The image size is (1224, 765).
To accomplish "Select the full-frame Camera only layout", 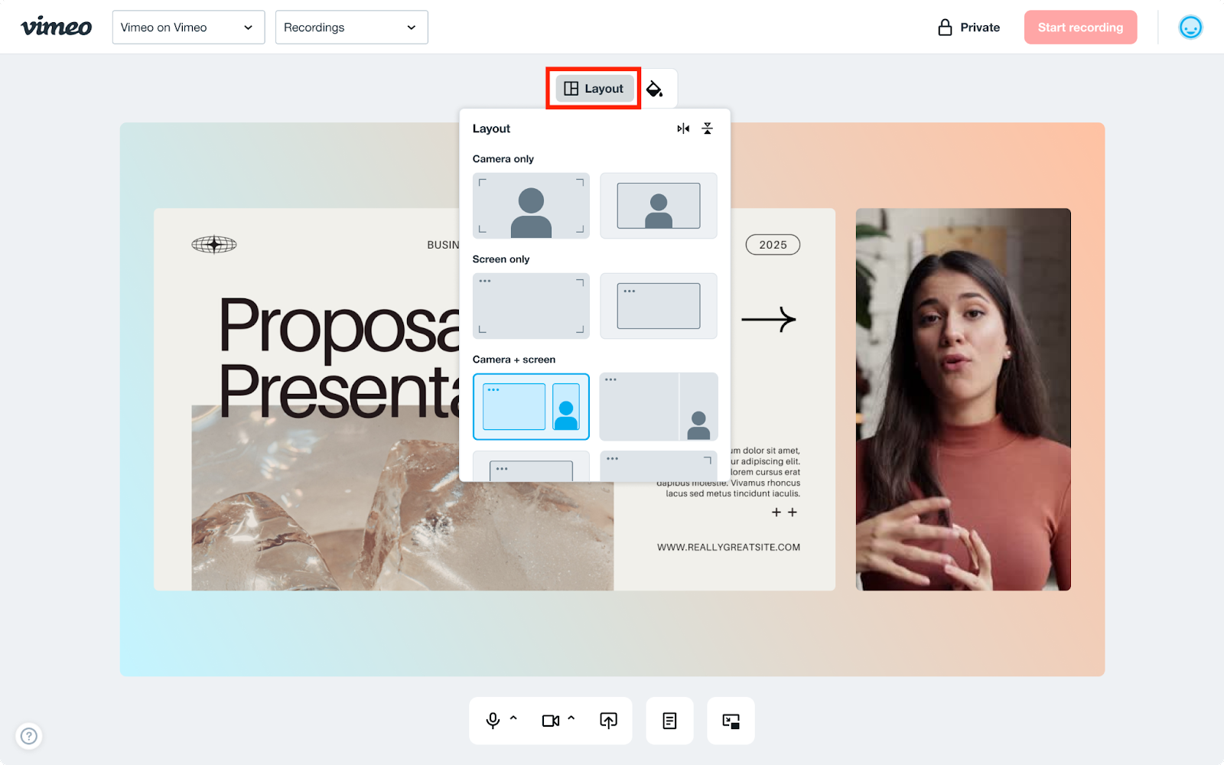I will pos(531,206).
